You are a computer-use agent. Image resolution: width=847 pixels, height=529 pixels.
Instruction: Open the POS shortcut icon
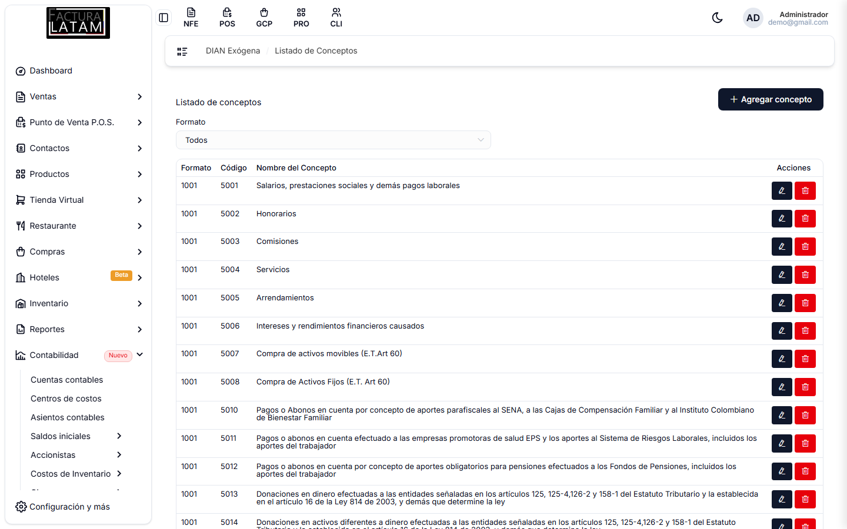tap(227, 18)
